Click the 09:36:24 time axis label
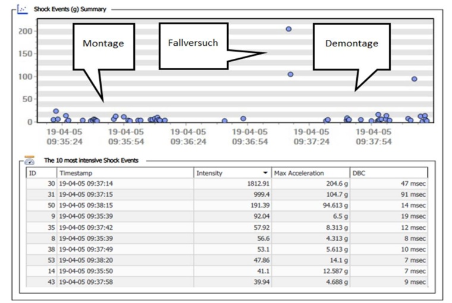The image size is (452, 303). [187, 137]
